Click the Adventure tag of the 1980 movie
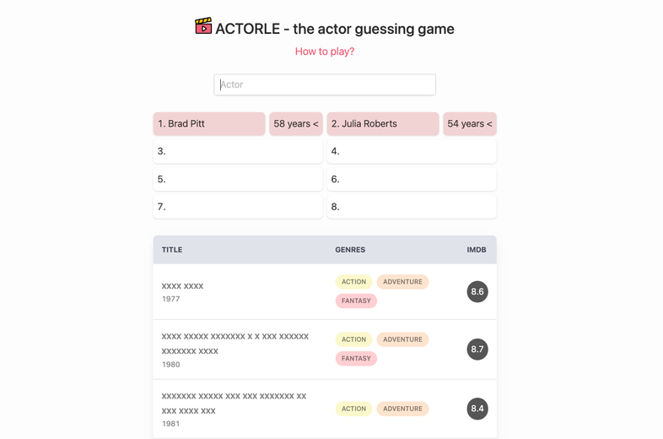The height and width of the screenshot is (439, 663). pyautogui.click(x=402, y=339)
